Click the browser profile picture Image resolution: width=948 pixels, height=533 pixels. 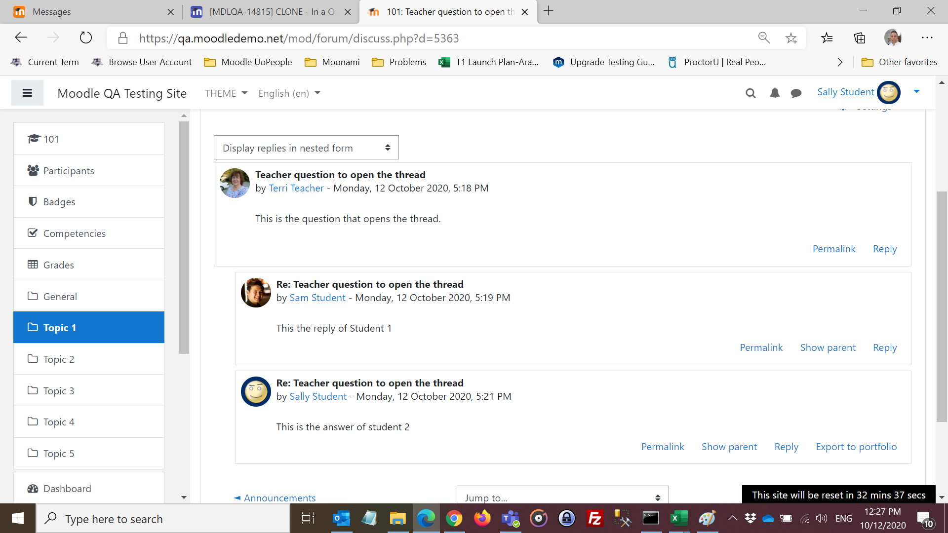893,38
